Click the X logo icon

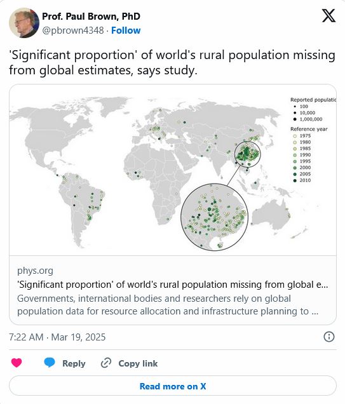coord(328,16)
